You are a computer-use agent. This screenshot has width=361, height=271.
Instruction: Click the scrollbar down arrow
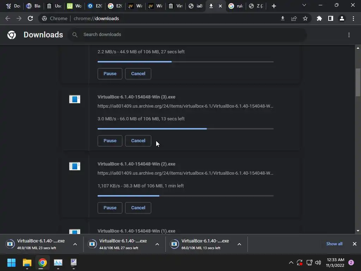coord(358,231)
